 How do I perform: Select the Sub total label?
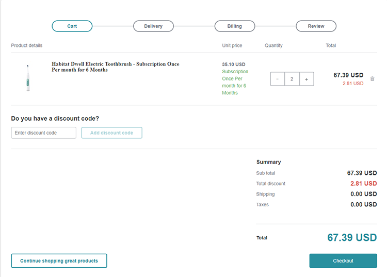point(266,173)
